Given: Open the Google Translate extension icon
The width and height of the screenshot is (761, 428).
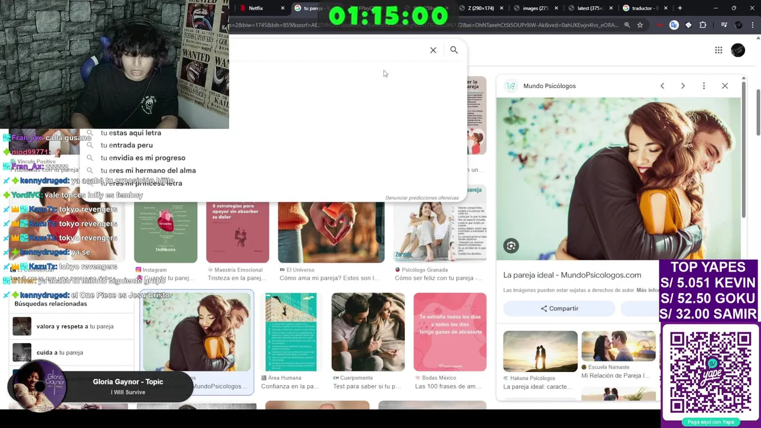Looking at the screenshot, I should 674,25.
